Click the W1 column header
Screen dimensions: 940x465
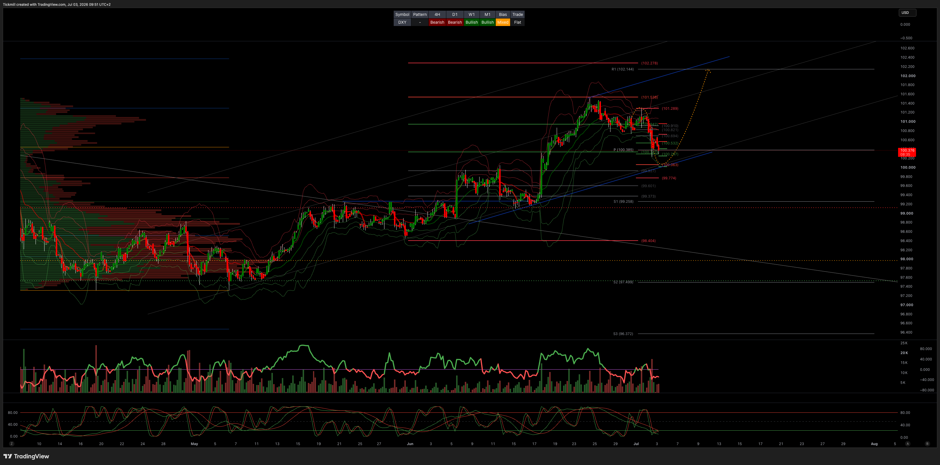point(471,15)
